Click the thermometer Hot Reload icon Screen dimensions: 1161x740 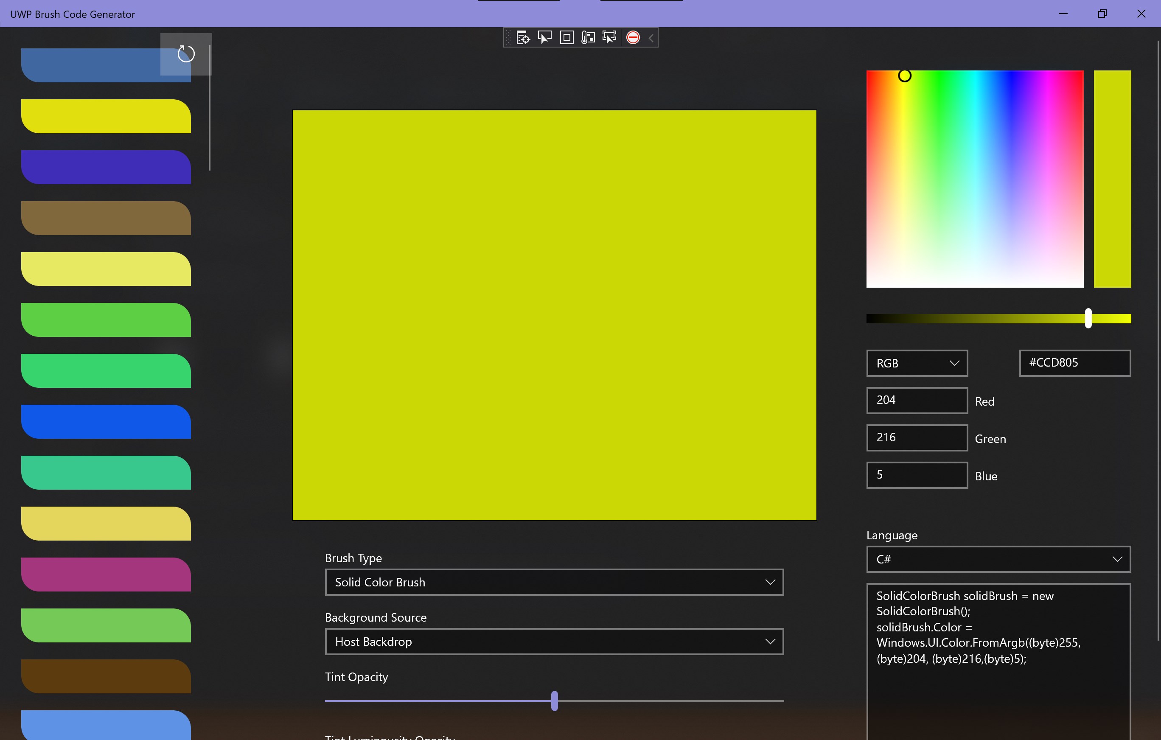pyautogui.click(x=588, y=38)
